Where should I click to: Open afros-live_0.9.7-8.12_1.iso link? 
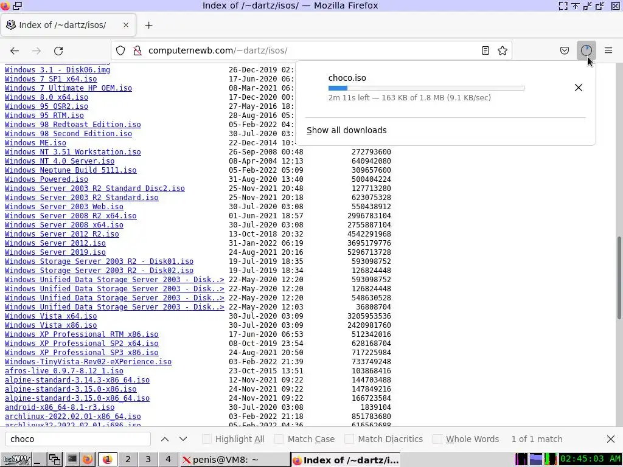click(x=63, y=371)
